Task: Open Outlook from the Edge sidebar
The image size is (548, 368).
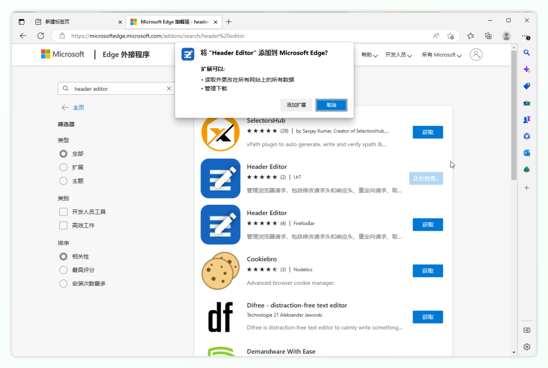Action: click(527, 152)
